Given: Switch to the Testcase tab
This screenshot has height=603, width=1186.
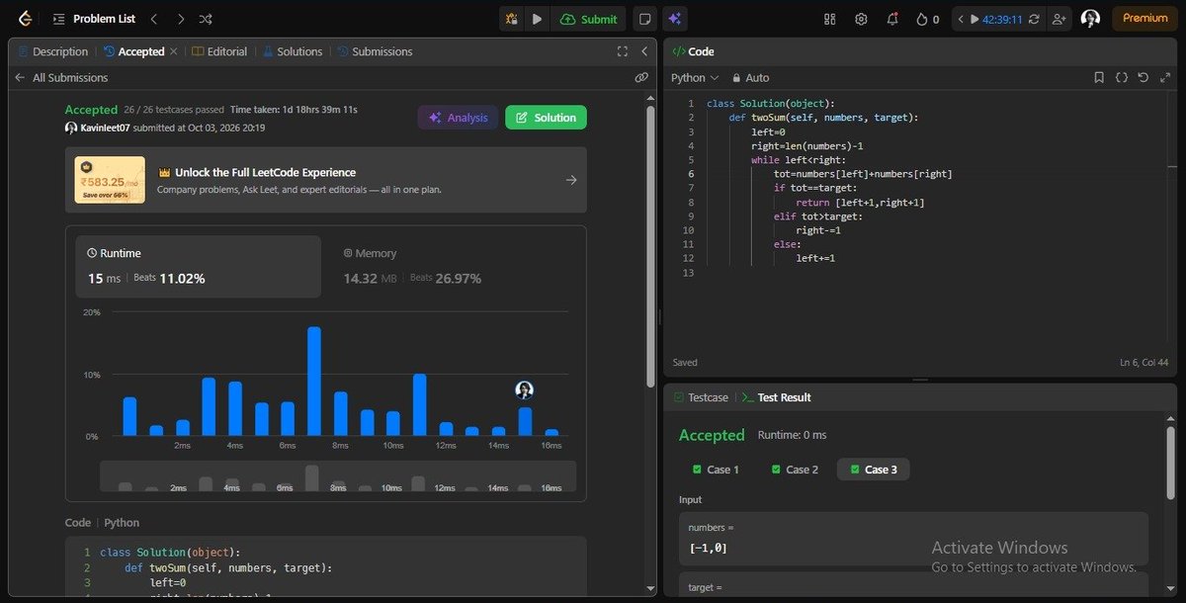Looking at the screenshot, I should click(x=700, y=397).
